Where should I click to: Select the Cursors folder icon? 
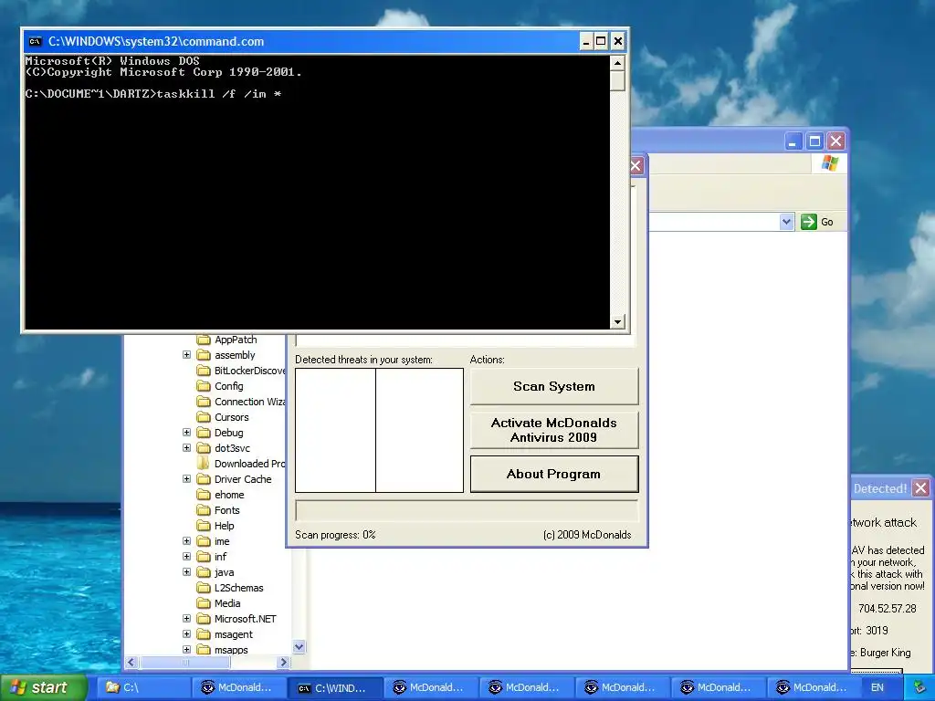(204, 417)
